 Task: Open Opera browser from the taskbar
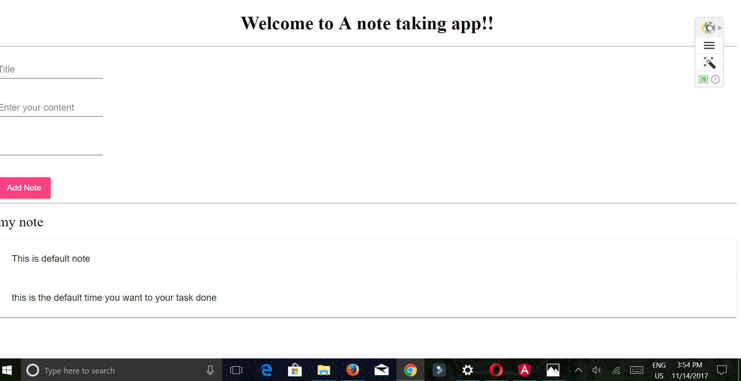click(496, 370)
